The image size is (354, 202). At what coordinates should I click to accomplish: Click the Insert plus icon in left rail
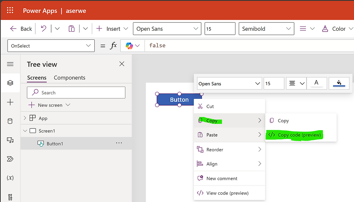pos(10,102)
